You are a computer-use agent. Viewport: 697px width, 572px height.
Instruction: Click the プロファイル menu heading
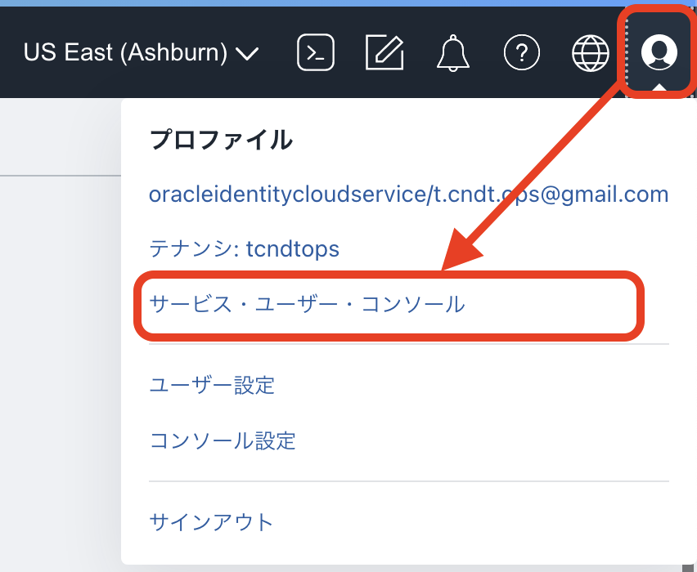tap(221, 141)
